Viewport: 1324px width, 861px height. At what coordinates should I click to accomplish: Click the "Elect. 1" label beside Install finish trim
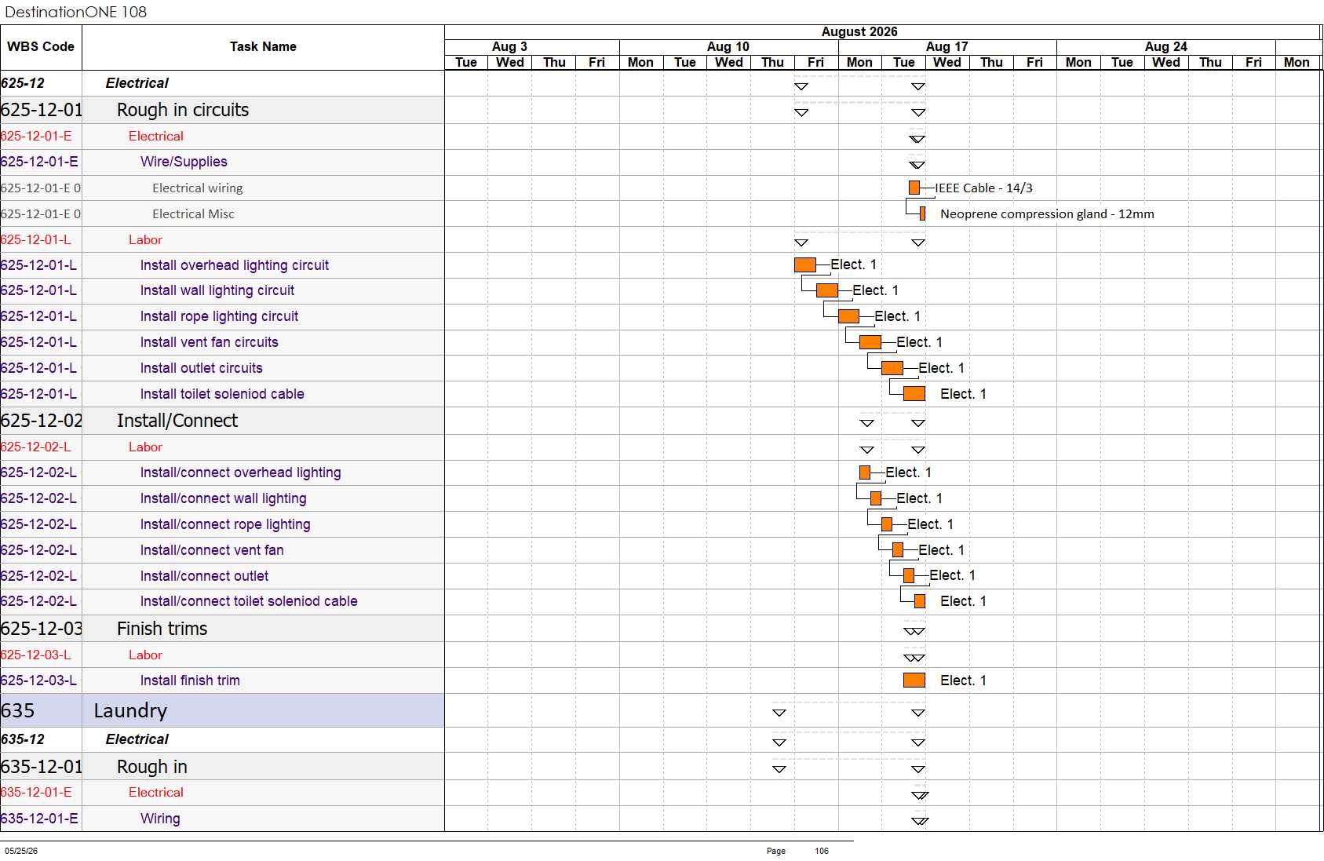pyautogui.click(x=963, y=680)
